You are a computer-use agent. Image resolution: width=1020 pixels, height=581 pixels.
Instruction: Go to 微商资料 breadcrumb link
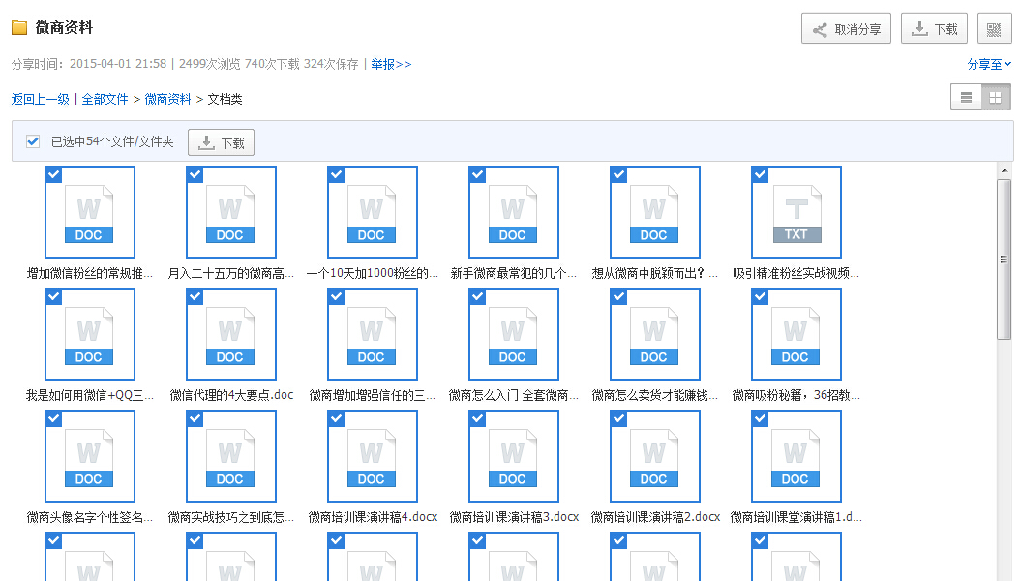[x=167, y=99]
